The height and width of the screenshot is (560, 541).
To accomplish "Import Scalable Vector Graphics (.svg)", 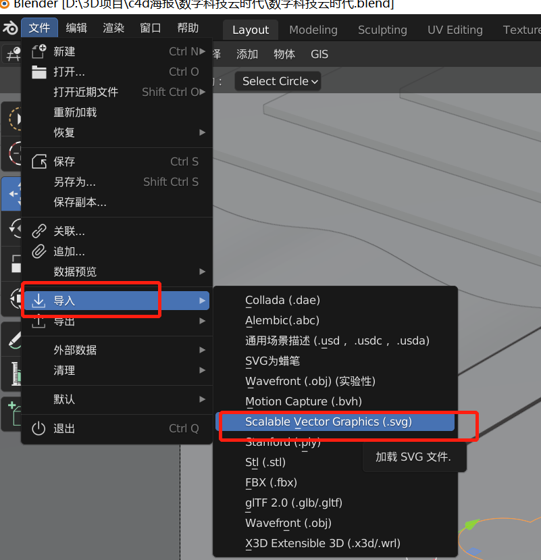I will (335, 422).
